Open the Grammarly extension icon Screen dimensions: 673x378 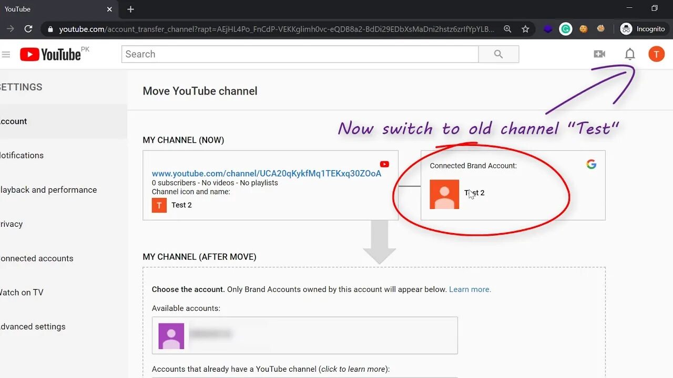tap(565, 29)
